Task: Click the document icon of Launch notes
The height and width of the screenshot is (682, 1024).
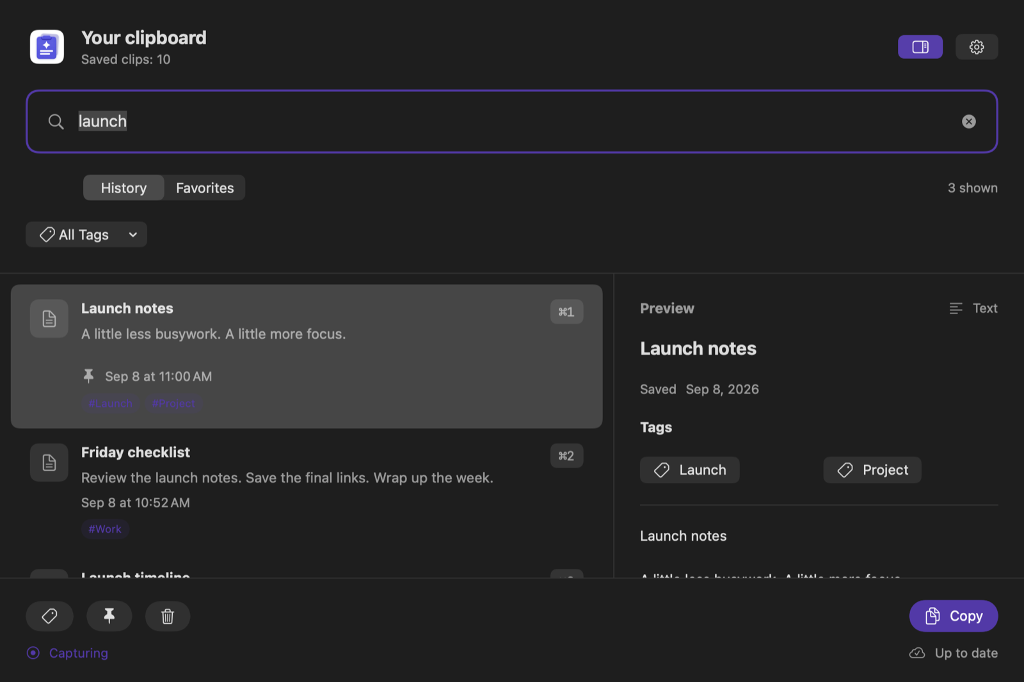Action: click(x=49, y=319)
